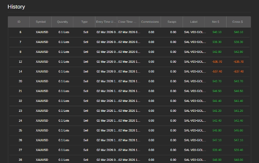The height and width of the screenshot is (163, 259).
Task: Click Net value 546.50 in trade 21 row
Action: (x=217, y=91)
